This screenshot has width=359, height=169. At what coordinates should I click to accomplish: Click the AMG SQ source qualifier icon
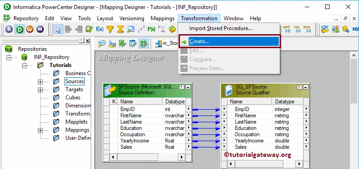tap(307, 29)
